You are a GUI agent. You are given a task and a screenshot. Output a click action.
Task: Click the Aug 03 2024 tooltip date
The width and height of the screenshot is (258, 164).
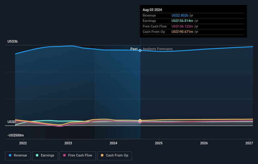[152, 10]
